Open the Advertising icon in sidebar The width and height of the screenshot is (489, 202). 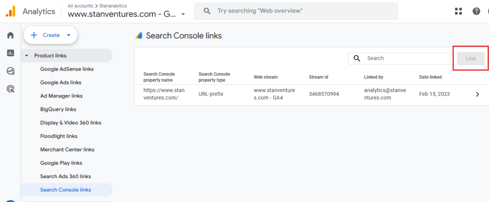10,88
